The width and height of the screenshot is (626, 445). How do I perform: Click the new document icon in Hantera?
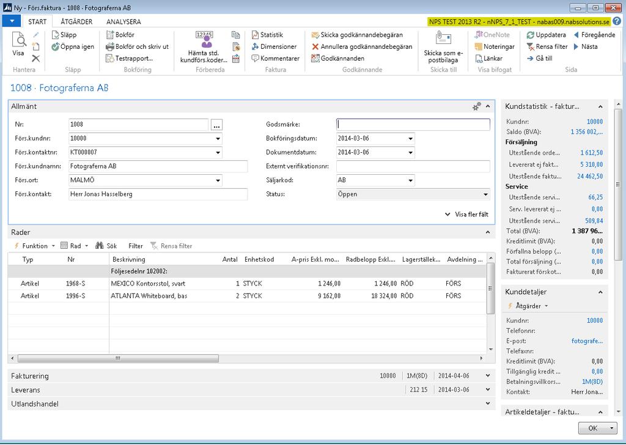[36, 46]
